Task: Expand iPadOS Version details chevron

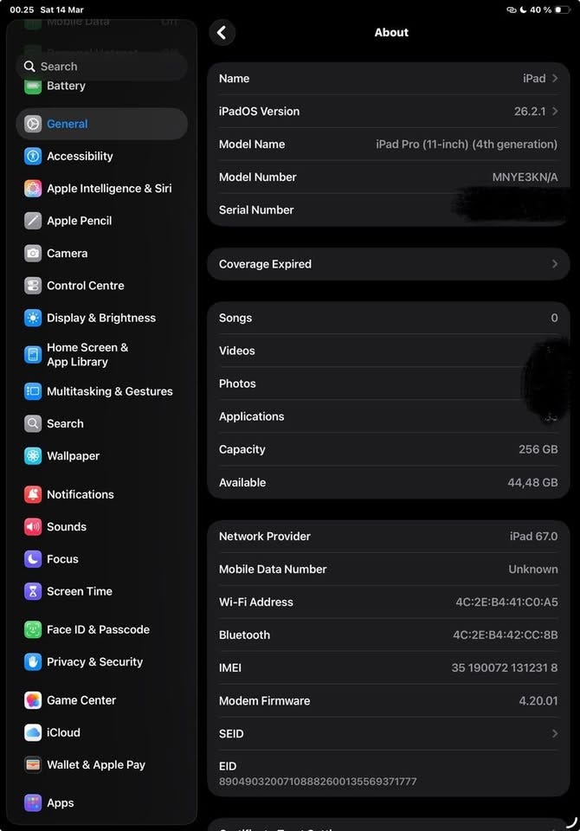Action: (x=555, y=112)
